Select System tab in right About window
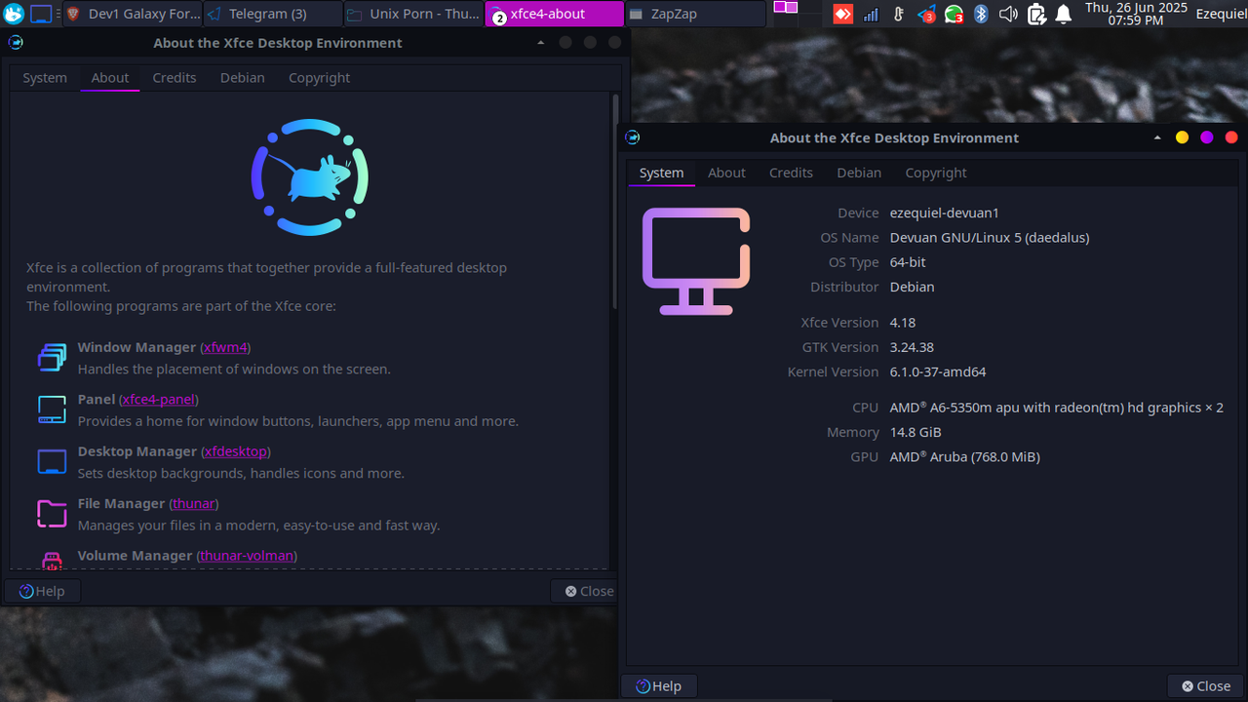The height and width of the screenshot is (702, 1248). click(x=661, y=173)
